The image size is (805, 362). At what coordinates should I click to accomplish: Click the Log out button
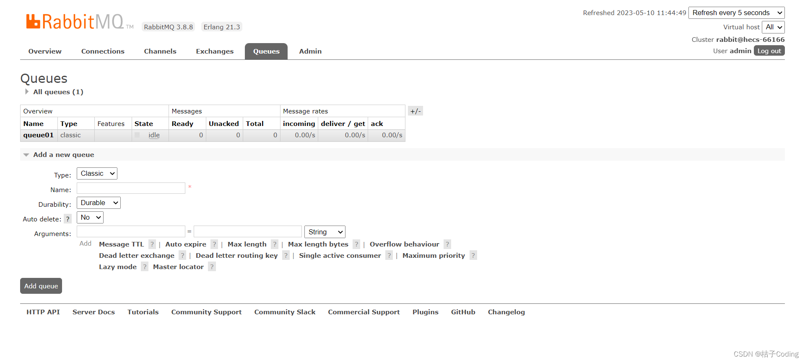click(x=769, y=51)
